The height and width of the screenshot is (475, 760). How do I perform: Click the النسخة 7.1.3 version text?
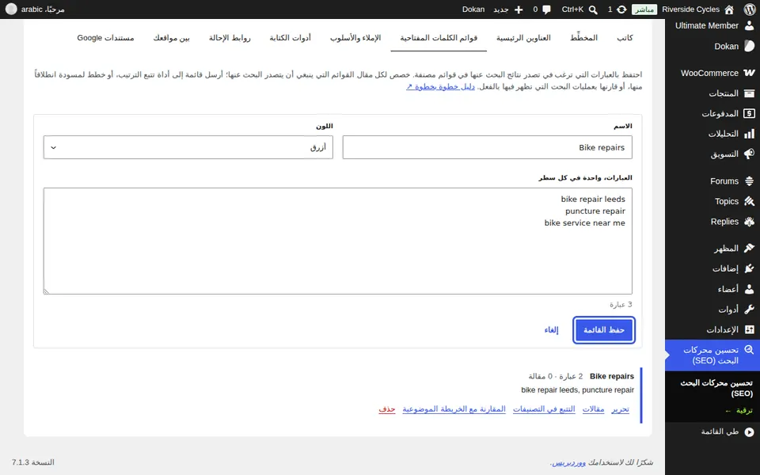33,462
